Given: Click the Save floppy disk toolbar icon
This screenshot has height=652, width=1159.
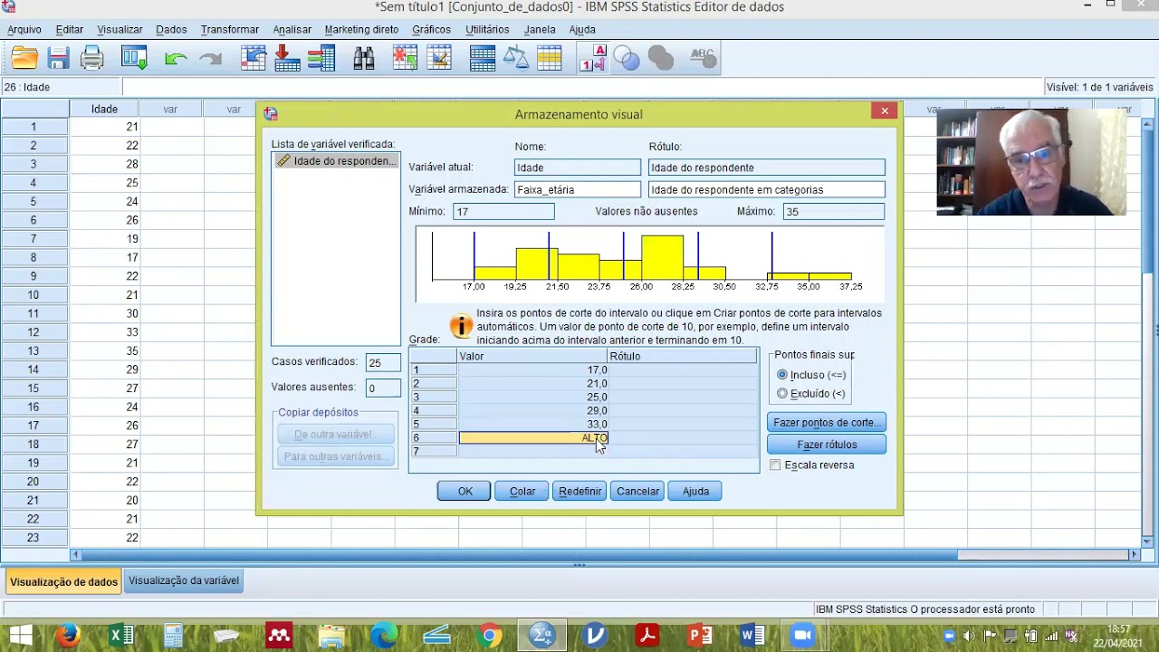Looking at the screenshot, I should click(x=59, y=59).
